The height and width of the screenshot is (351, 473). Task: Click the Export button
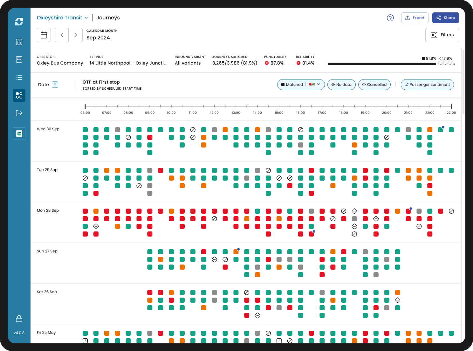click(415, 18)
